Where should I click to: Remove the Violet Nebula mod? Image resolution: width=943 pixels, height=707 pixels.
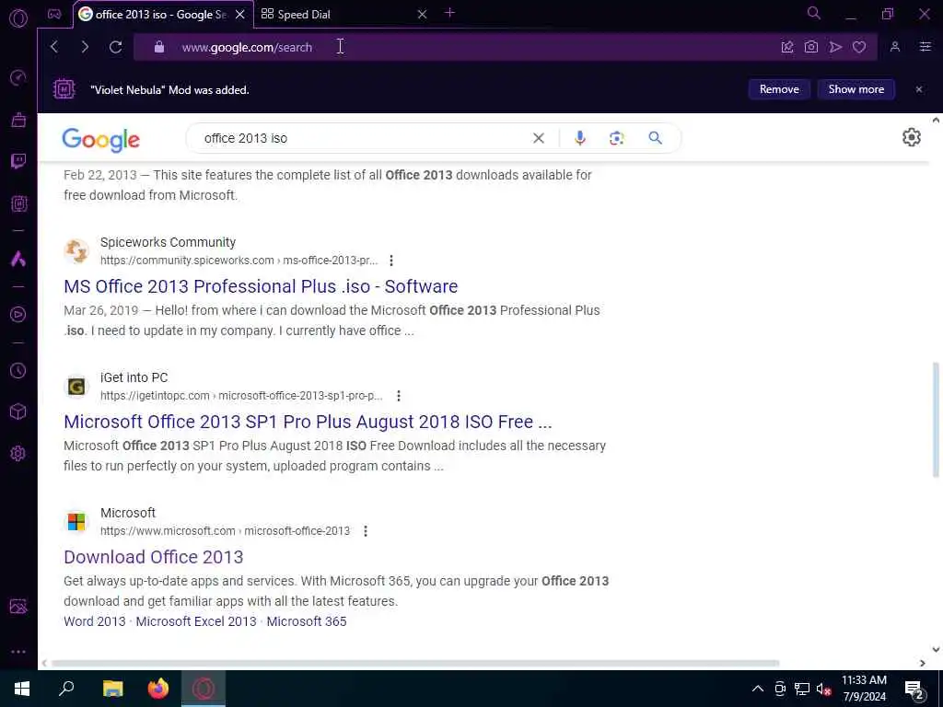(x=779, y=89)
